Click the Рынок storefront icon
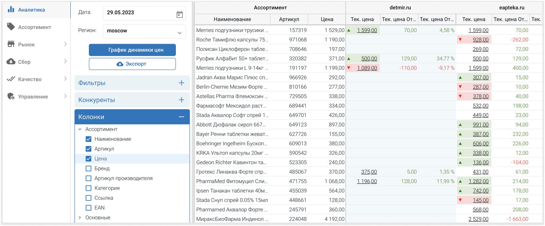Image resolution: width=545 pixels, height=226 pixels. [11, 44]
